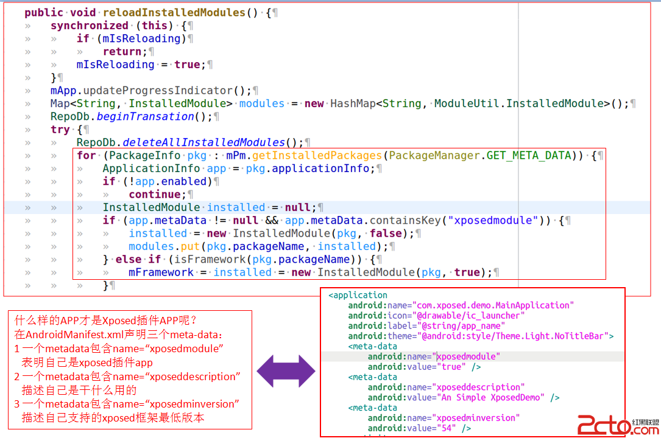Click the try { line
Image resolution: width=661 pixels, height=441 pixels.
(x=66, y=130)
